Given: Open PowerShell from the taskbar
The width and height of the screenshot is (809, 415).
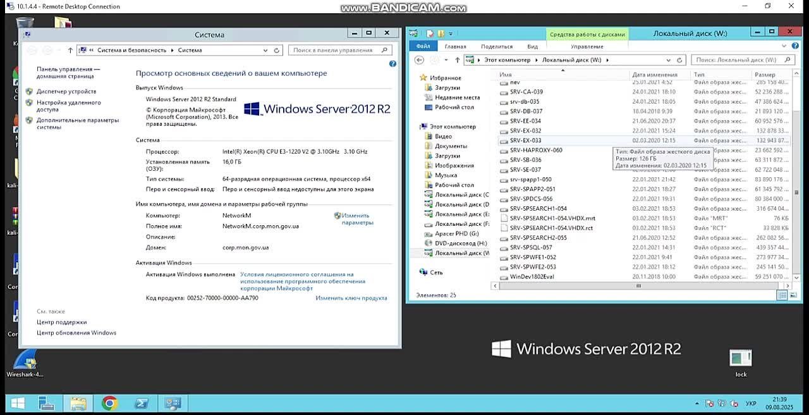Looking at the screenshot, I should click(141, 404).
